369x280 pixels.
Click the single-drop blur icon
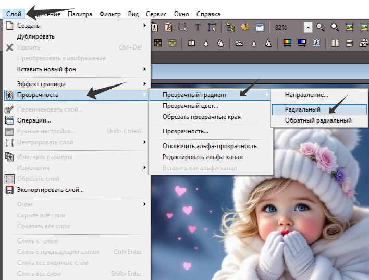(206, 43)
